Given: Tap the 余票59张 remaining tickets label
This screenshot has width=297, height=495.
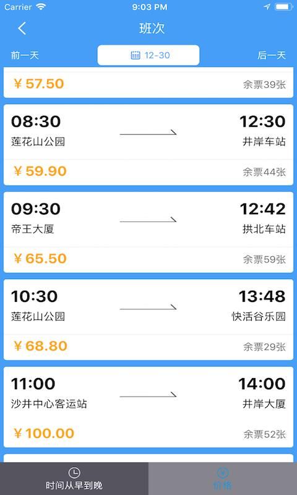Looking at the screenshot, I should point(264,259).
